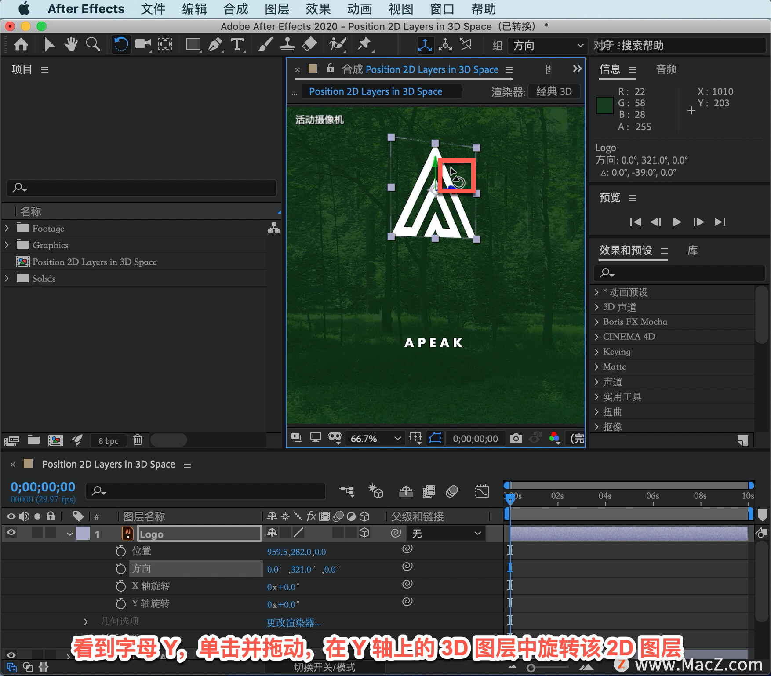Delete selected item with trash icon
Screen dimensions: 771x676
(138, 440)
